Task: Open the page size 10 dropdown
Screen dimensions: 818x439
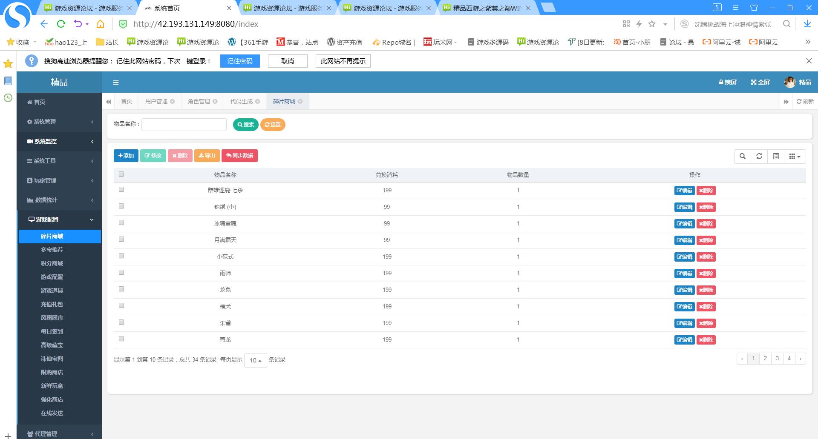Action: pyautogui.click(x=255, y=360)
